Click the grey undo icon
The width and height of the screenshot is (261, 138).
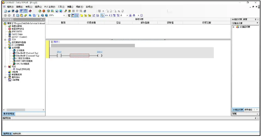pyautogui.click(x=5, y=15)
